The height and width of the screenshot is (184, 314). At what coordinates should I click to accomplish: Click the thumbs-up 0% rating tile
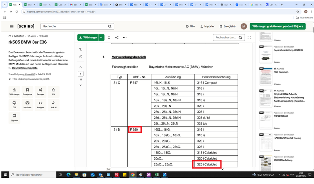[x=53, y=92]
